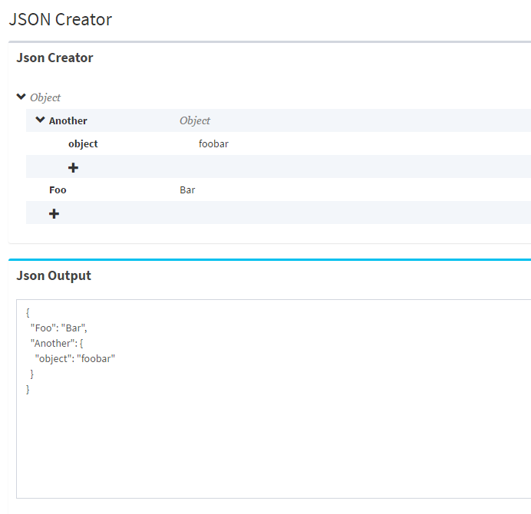Edit the Another key name
Viewport: 531px width, 514px height.
click(68, 121)
